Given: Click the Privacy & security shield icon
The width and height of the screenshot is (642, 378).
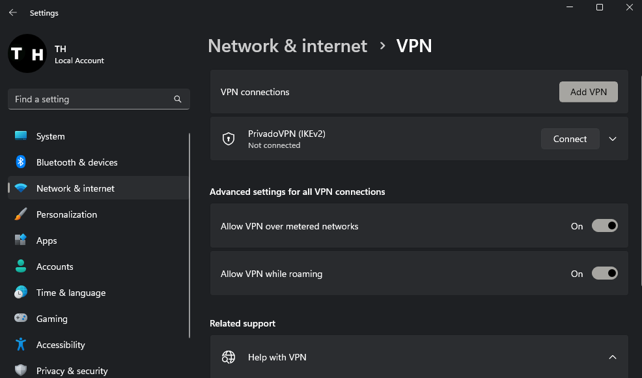Looking at the screenshot, I should (x=21, y=370).
